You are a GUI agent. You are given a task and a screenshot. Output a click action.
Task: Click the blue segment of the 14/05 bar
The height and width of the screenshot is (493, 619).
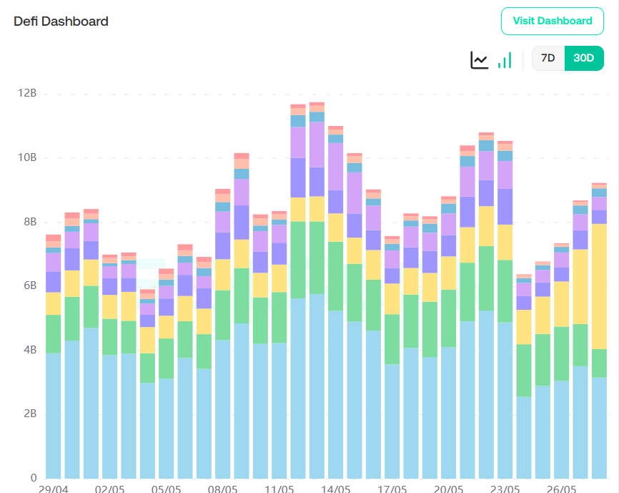pyautogui.click(x=336, y=394)
